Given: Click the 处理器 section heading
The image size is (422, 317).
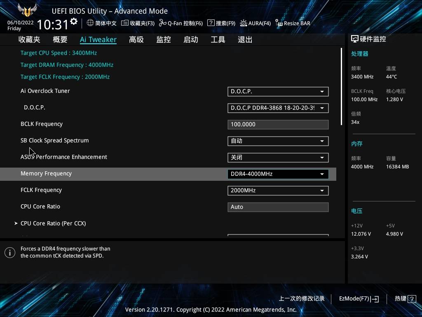Looking at the screenshot, I should click(x=359, y=54).
